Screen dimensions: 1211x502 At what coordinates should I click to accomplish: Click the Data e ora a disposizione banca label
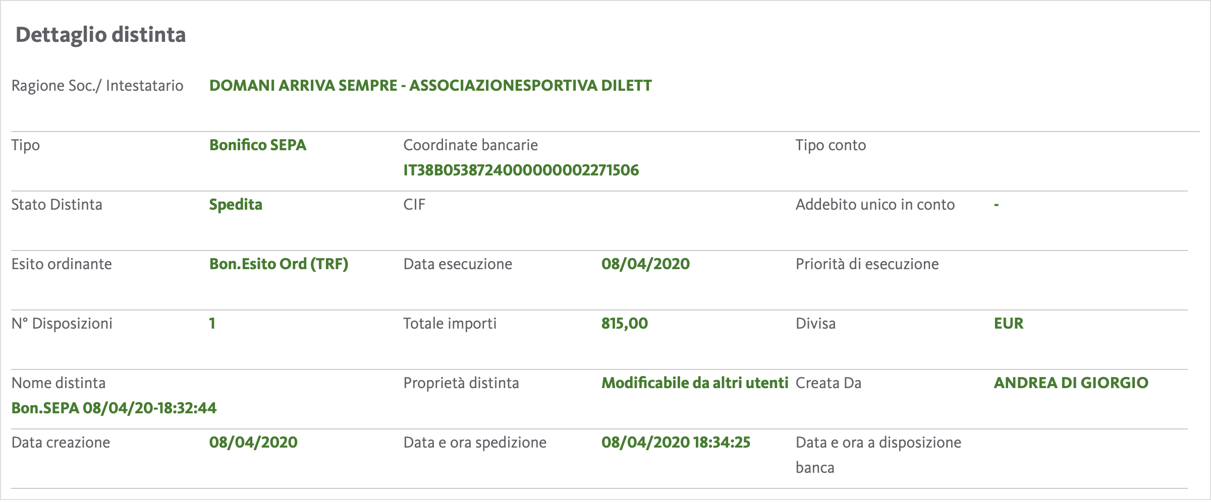878,455
